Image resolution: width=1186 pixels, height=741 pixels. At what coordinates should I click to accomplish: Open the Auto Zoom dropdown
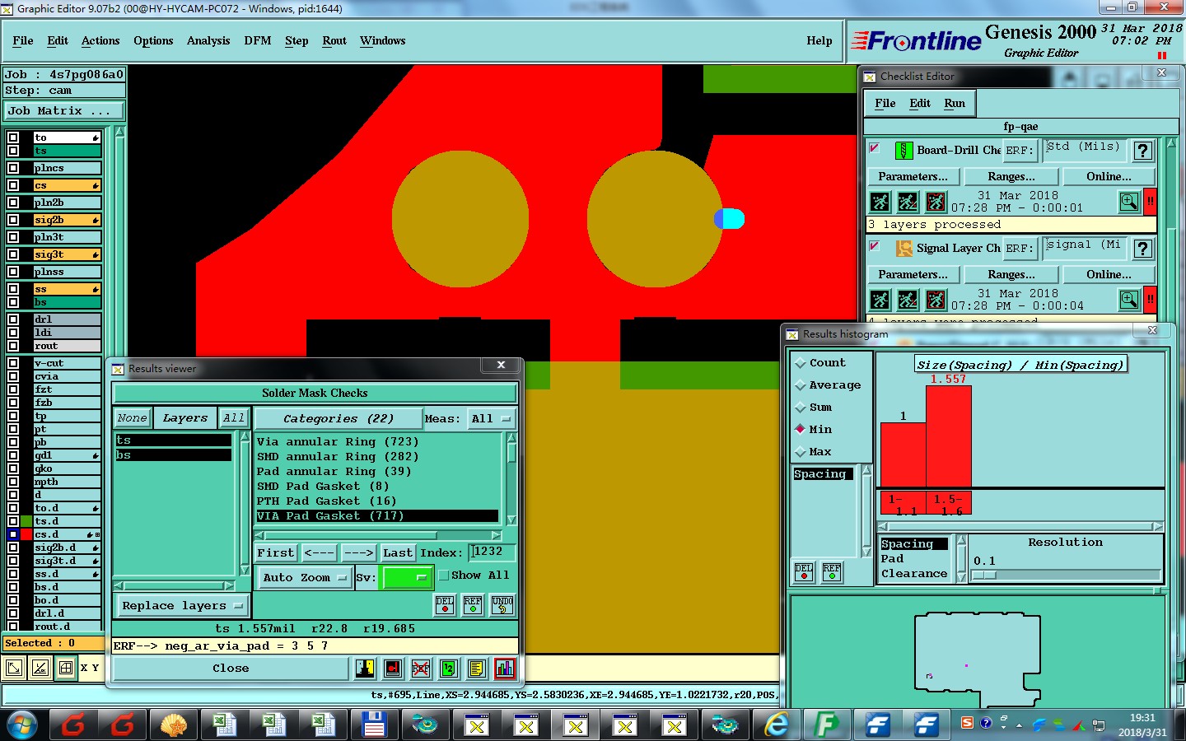[x=305, y=578]
